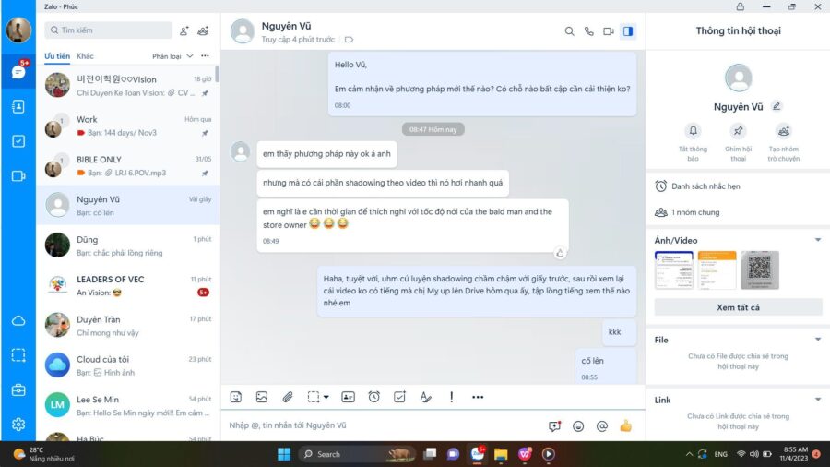
Task: Click the Xem tất cả button
Action: 738,307
